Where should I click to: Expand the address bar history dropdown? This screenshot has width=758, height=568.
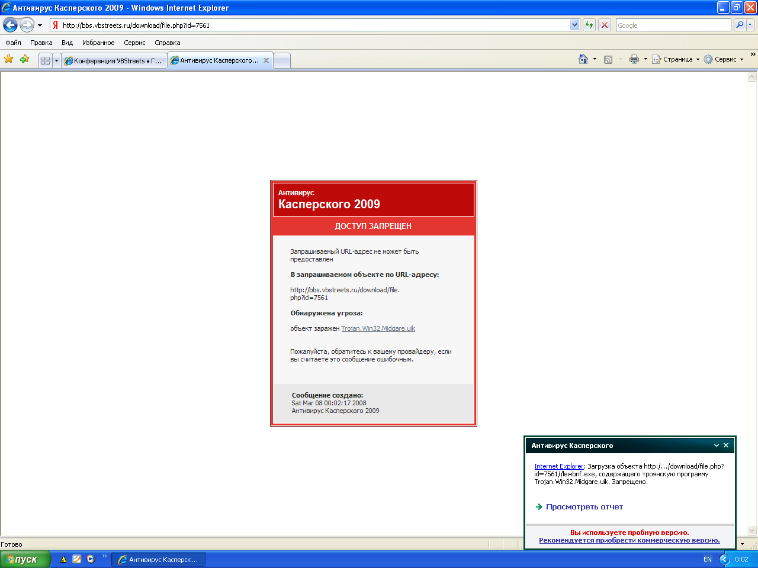(x=574, y=25)
